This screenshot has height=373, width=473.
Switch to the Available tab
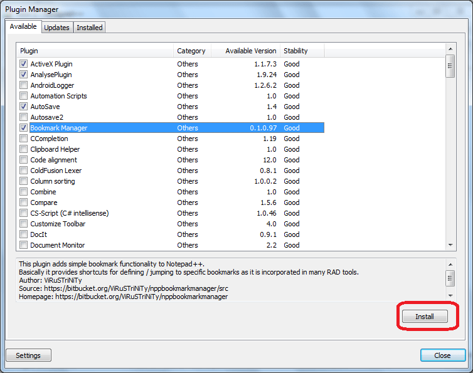[23, 26]
